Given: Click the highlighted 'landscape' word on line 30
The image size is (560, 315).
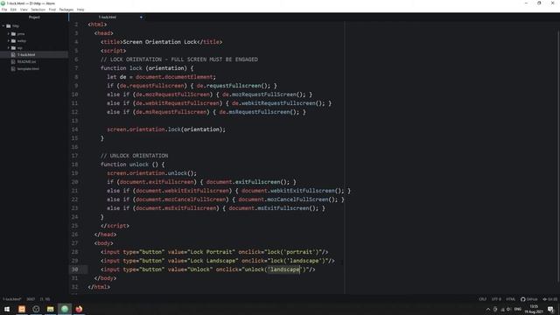Looking at the screenshot, I should (x=284, y=269).
